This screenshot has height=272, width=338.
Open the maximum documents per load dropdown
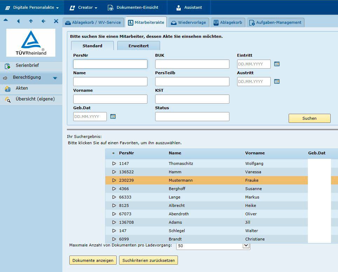click(246, 246)
